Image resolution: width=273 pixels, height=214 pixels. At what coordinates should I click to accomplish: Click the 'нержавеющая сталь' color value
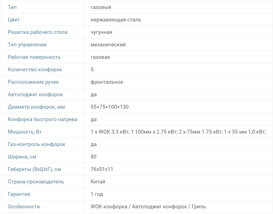(116, 20)
